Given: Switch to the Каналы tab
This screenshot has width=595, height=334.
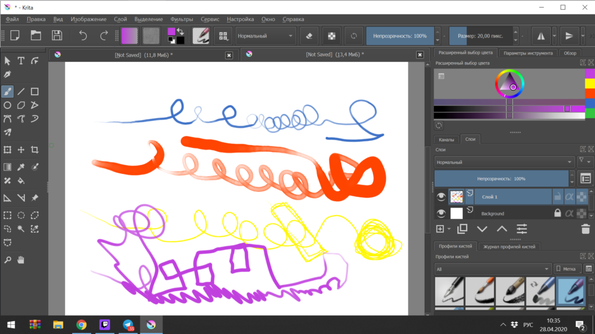Looking at the screenshot, I should click(446, 139).
